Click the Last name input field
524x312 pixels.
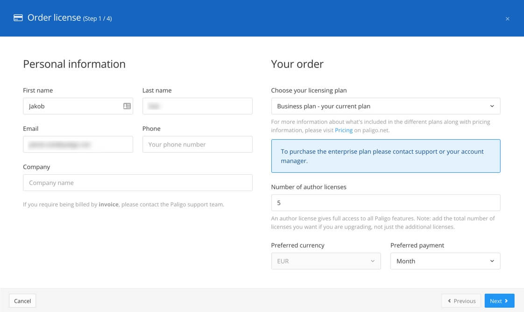197,106
